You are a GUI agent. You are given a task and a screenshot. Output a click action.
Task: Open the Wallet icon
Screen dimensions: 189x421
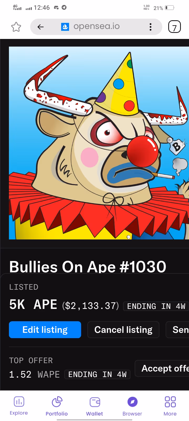point(95,402)
